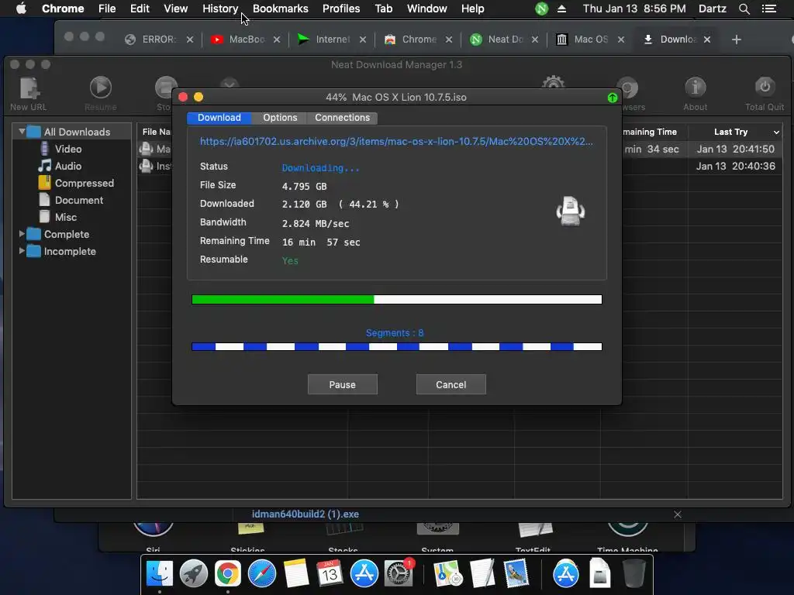
Task: Cancel the Mac OS X Lion download
Action: point(451,384)
